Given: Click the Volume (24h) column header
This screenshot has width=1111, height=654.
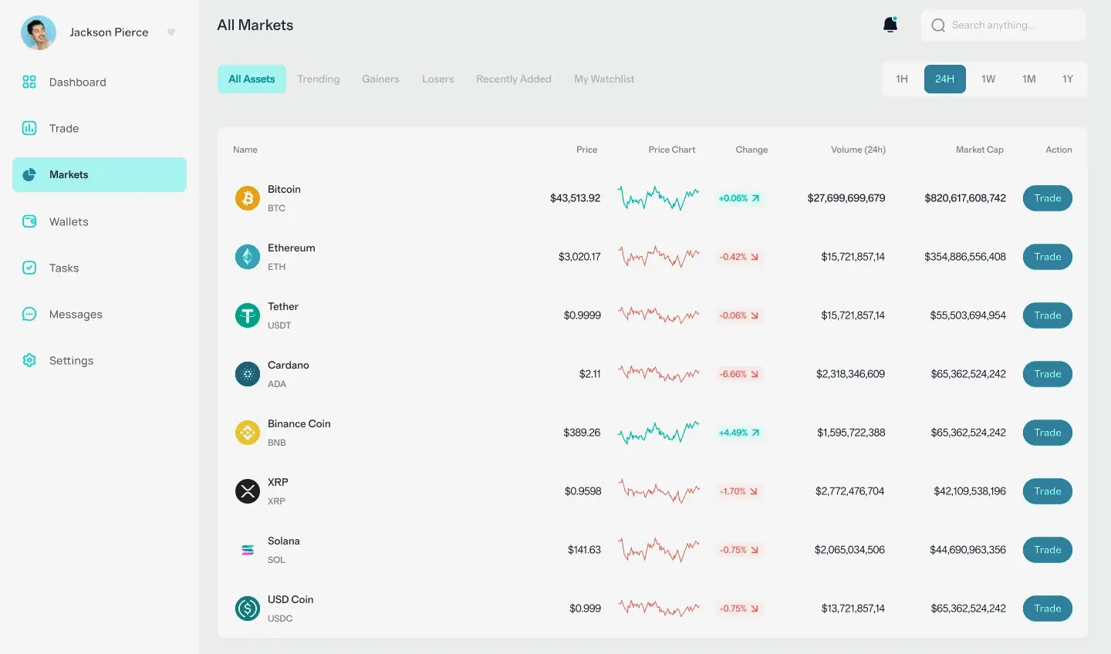Looking at the screenshot, I should click(x=858, y=150).
